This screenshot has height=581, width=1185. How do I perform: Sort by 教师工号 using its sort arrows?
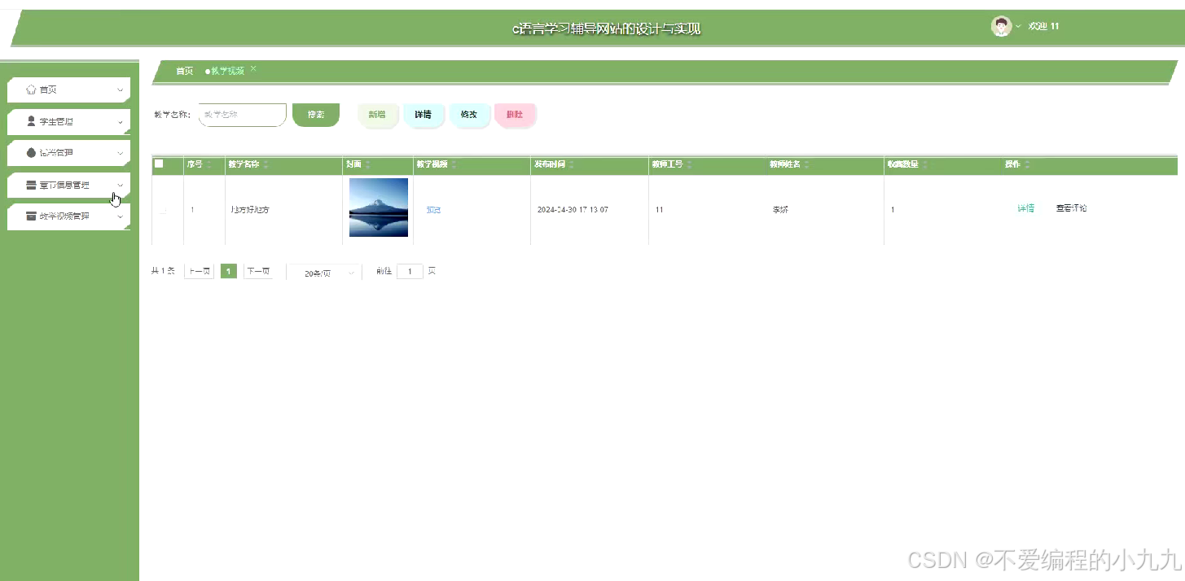click(689, 165)
